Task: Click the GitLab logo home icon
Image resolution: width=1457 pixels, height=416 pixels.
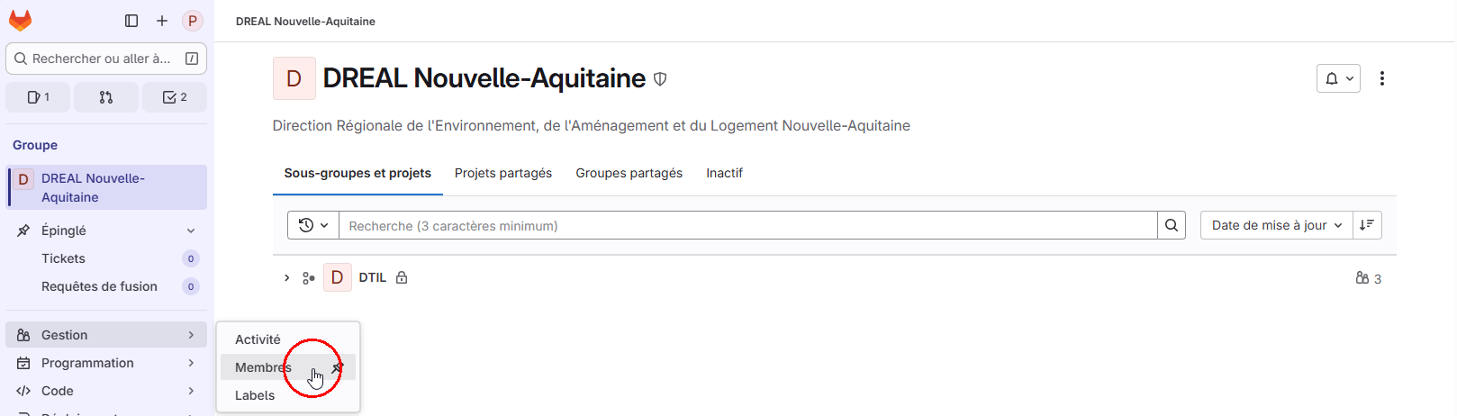Action: click(20, 21)
